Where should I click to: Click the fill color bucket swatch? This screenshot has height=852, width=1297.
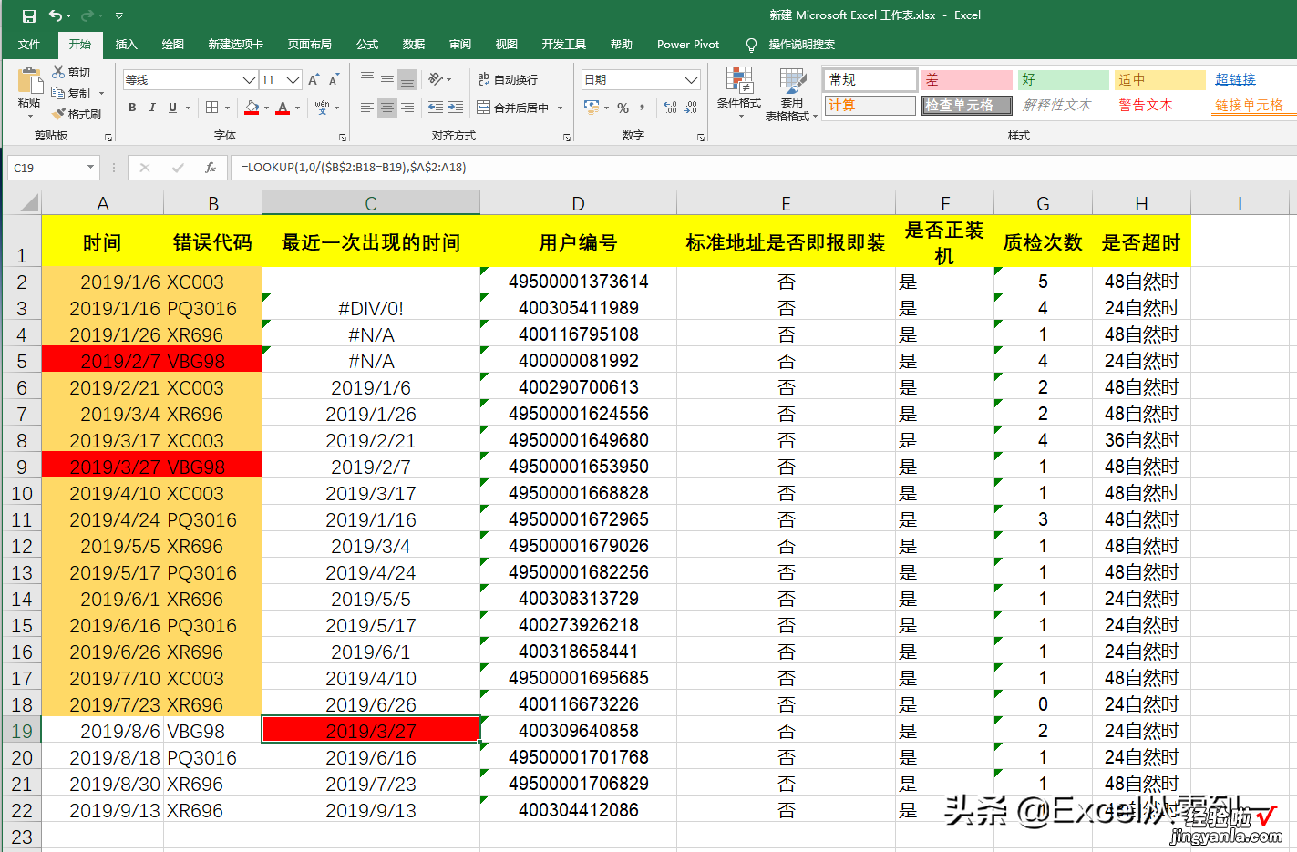pyautogui.click(x=252, y=108)
